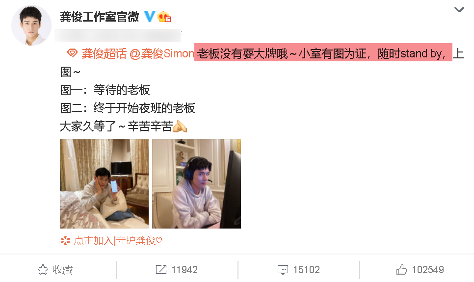
Task: Open the @龚俊Simon mention link
Action: [162, 54]
